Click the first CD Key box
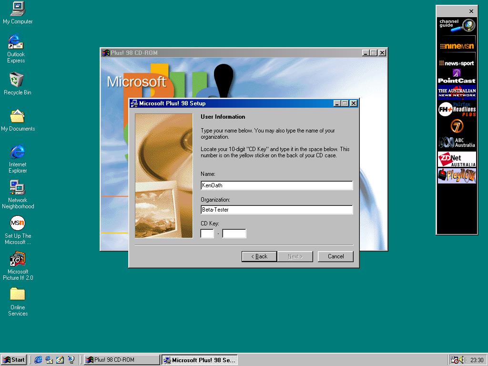488x366 pixels. (x=207, y=234)
